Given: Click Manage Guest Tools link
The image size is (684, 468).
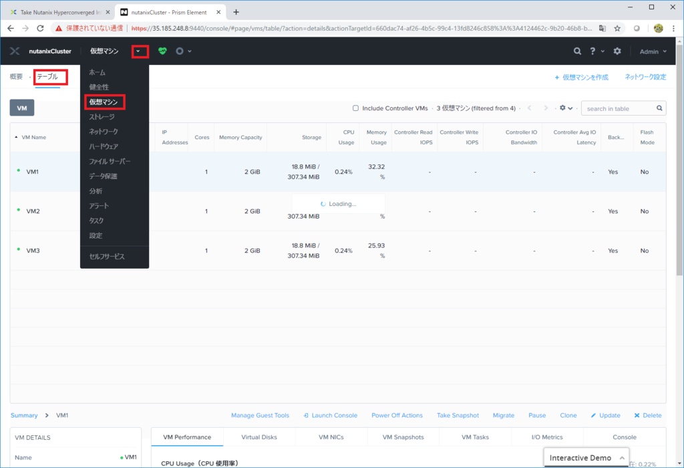Looking at the screenshot, I should (x=260, y=415).
